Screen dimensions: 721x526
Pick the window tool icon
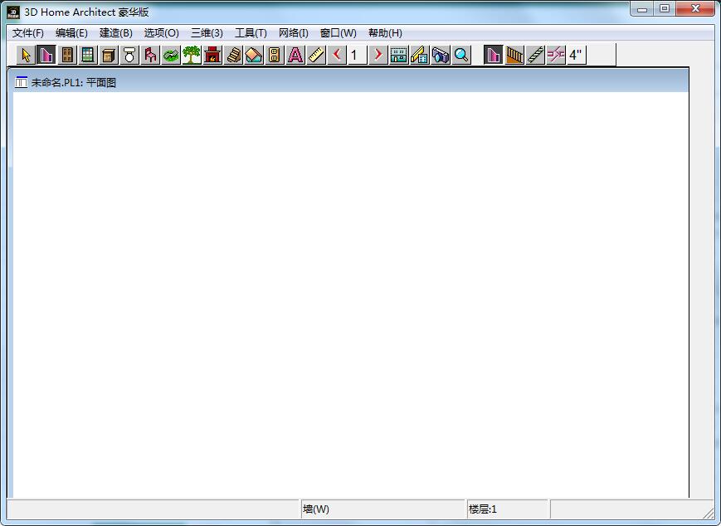pos(88,55)
